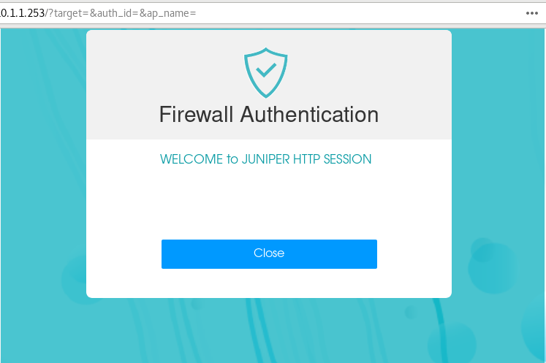
Task: Click the word JUNIPER in the welcome text
Action: (265, 159)
